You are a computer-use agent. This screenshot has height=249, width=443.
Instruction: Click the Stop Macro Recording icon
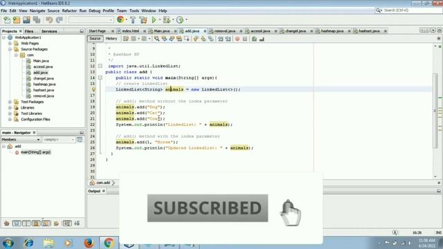point(245,39)
